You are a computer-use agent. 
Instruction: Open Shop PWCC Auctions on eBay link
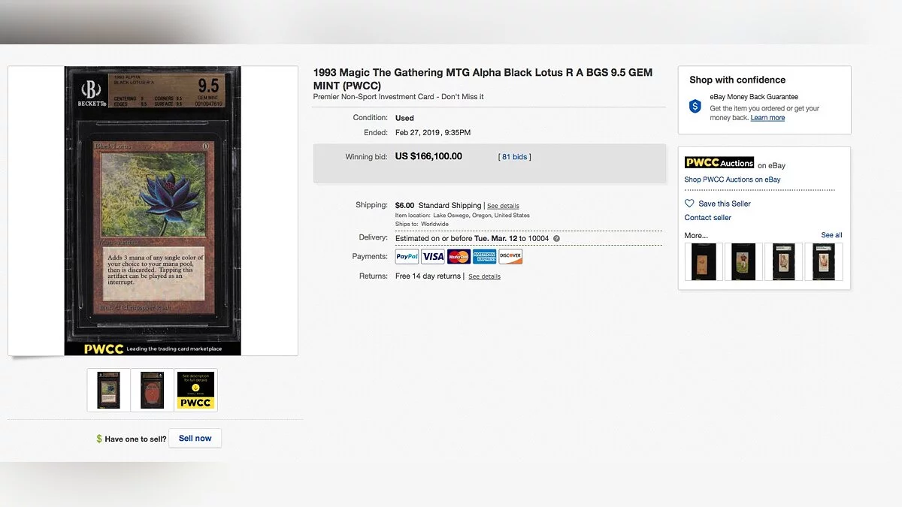click(x=732, y=180)
